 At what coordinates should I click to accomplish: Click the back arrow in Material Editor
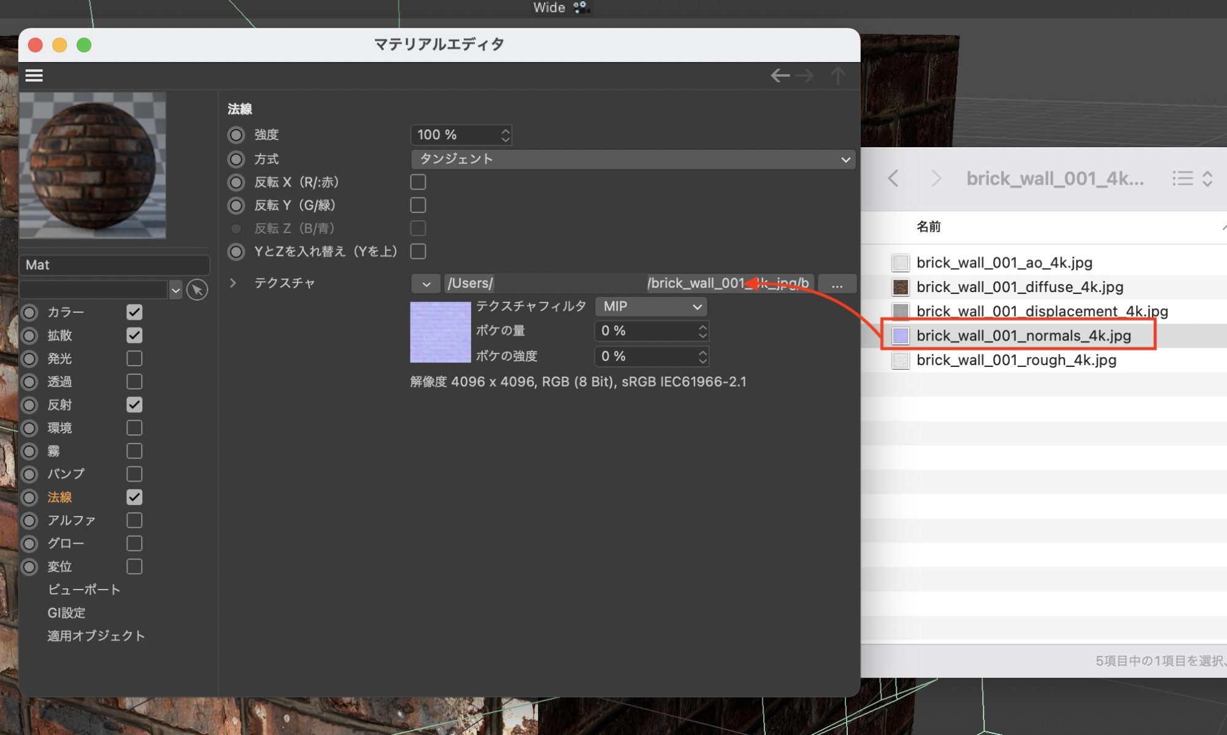coord(780,75)
